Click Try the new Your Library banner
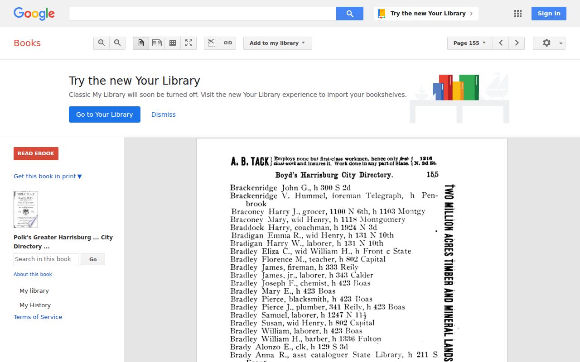Screen dimensions: 580x362 [426, 14]
